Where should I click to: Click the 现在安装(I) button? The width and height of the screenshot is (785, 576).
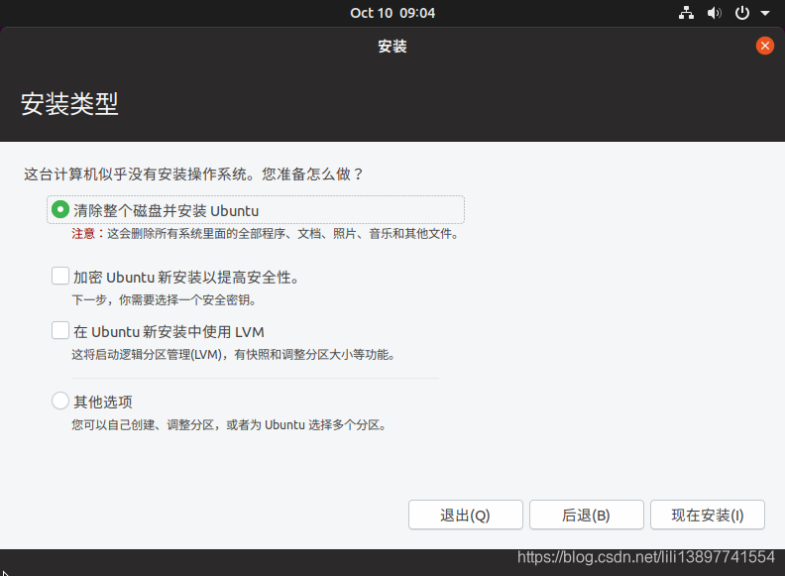tap(708, 515)
